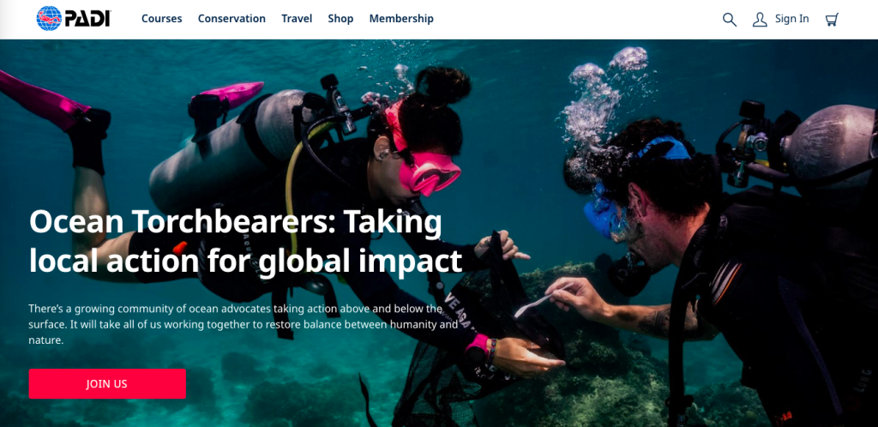Viewport: 878px width, 427px height.
Task: Open the Courses menu
Action: [x=162, y=19]
